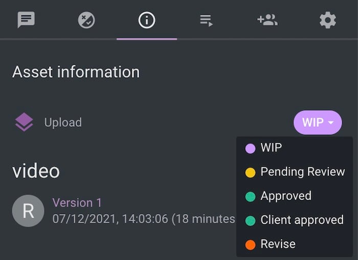Click the Upload label text
The image size is (358, 260).
[63, 123]
